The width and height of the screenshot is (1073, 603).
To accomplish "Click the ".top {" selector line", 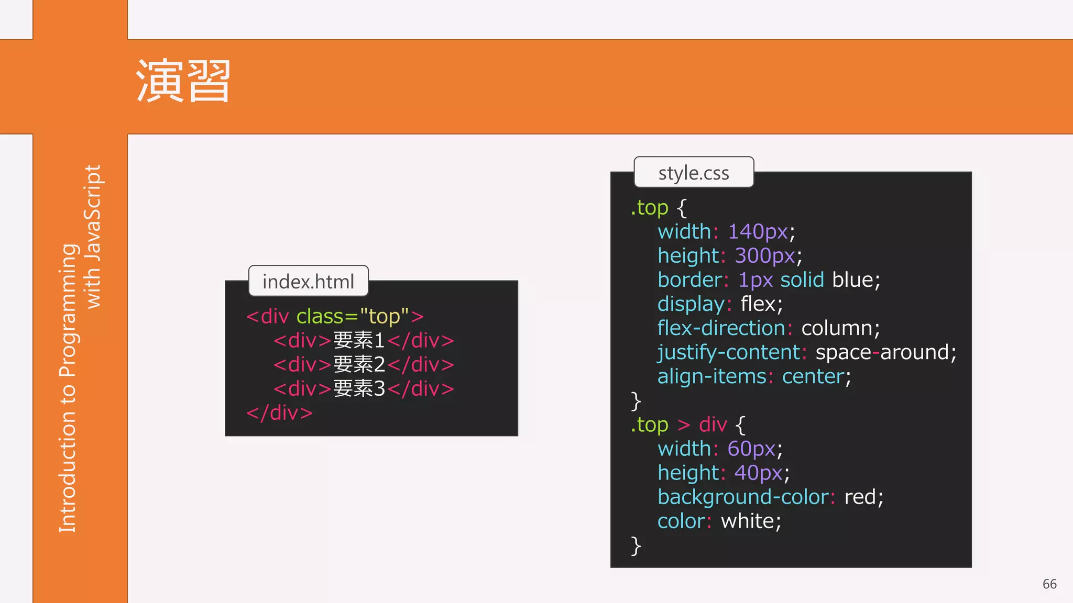I will (659, 208).
